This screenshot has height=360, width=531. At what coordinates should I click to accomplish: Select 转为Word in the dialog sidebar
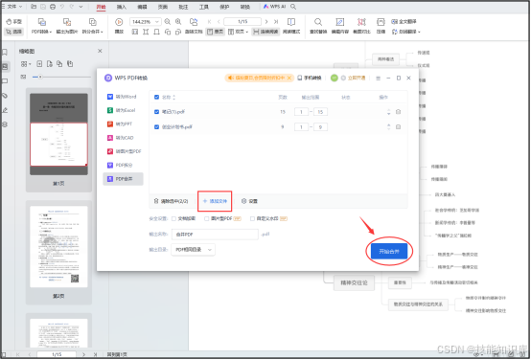coord(123,97)
